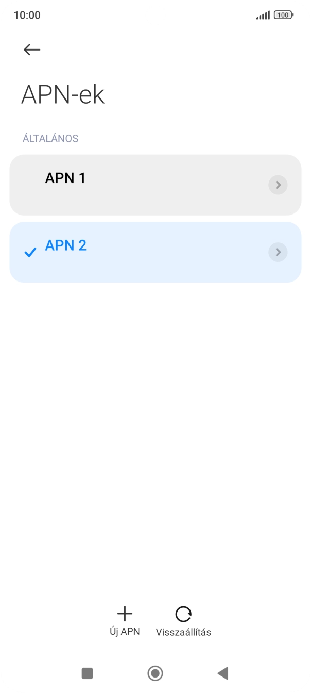Tap the ÁLTALÁNOS section header
The height and width of the screenshot is (693, 311).
50,139
